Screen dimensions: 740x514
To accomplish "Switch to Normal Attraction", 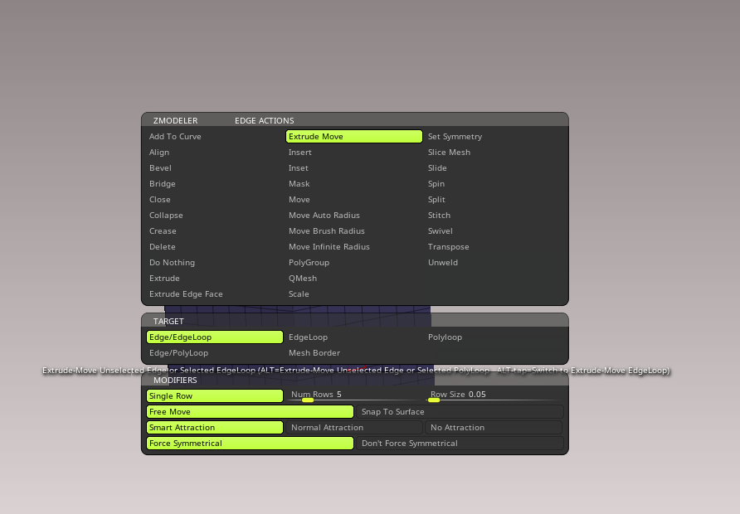I will (354, 427).
